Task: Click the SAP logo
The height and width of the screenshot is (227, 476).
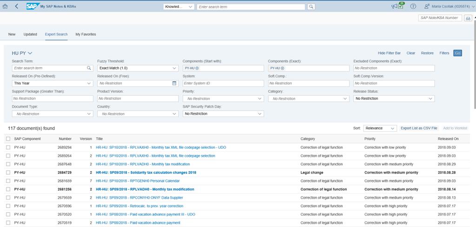Action: click(33, 6)
